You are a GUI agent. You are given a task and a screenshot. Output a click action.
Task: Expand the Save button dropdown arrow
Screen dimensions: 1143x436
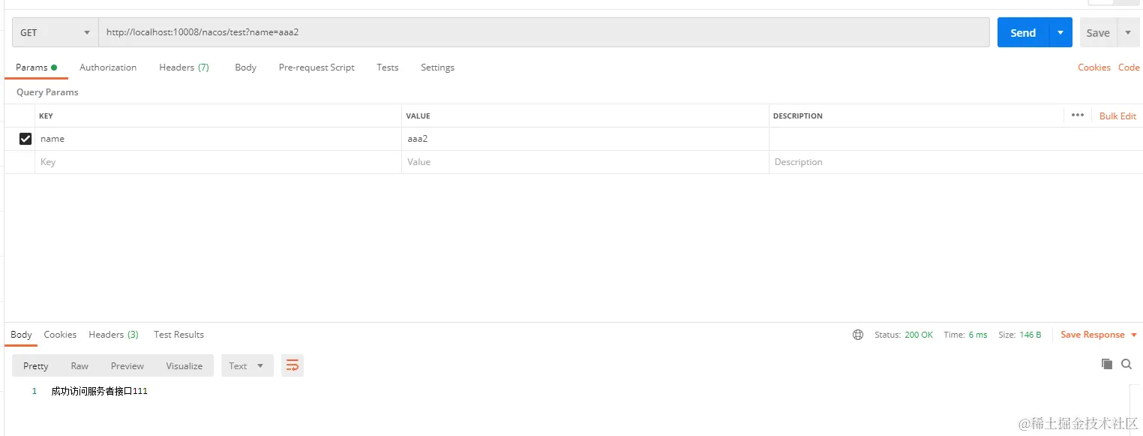[x=1128, y=33]
